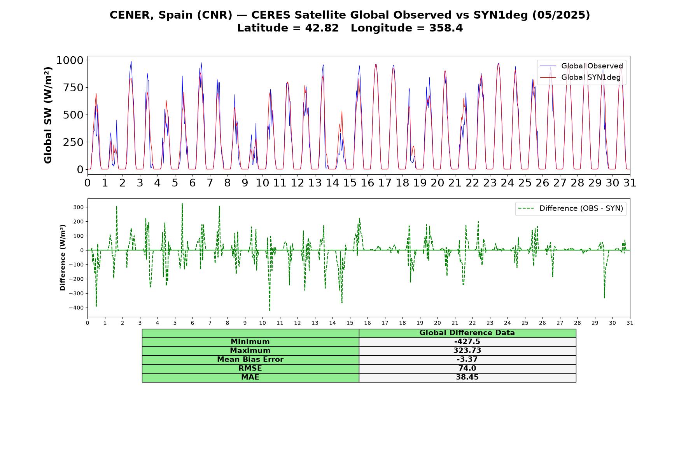
Task: Click the MAE value 38.45 cell
Action: click(x=467, y=377)
